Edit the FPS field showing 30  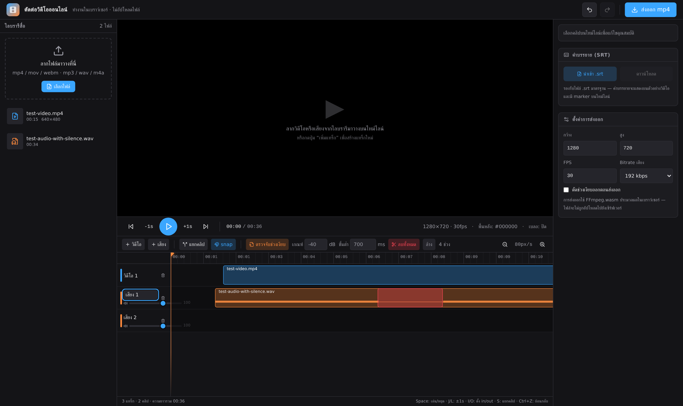pyautogui.click(x=590, y=176)
